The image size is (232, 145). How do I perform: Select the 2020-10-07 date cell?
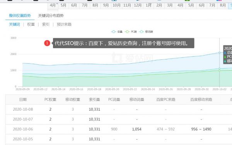click(23, 119)
